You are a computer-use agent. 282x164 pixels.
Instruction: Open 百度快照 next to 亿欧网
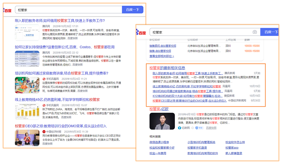[x=211, y=128]
